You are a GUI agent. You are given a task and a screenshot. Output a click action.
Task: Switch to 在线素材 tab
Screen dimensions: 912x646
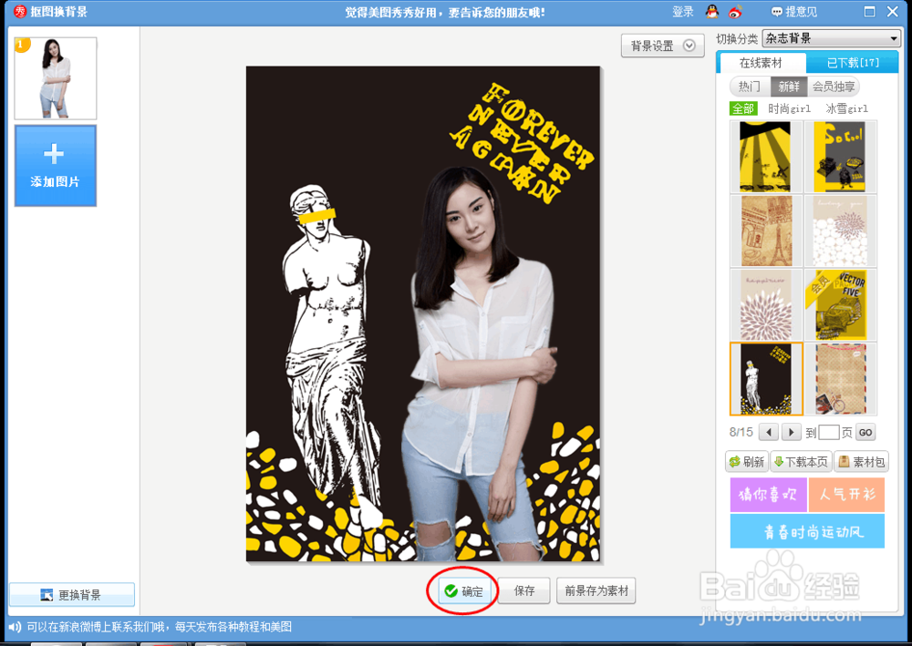(x=761, y=63)
